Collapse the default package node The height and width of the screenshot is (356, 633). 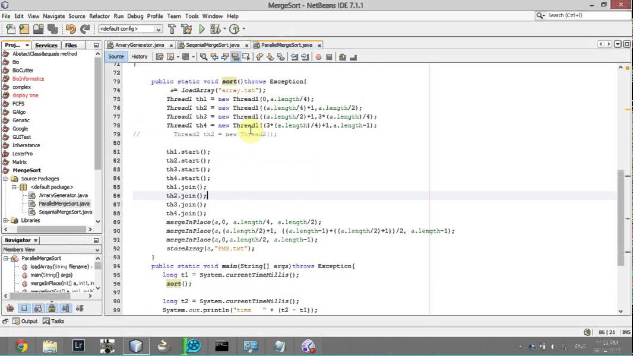coord(14,187)
